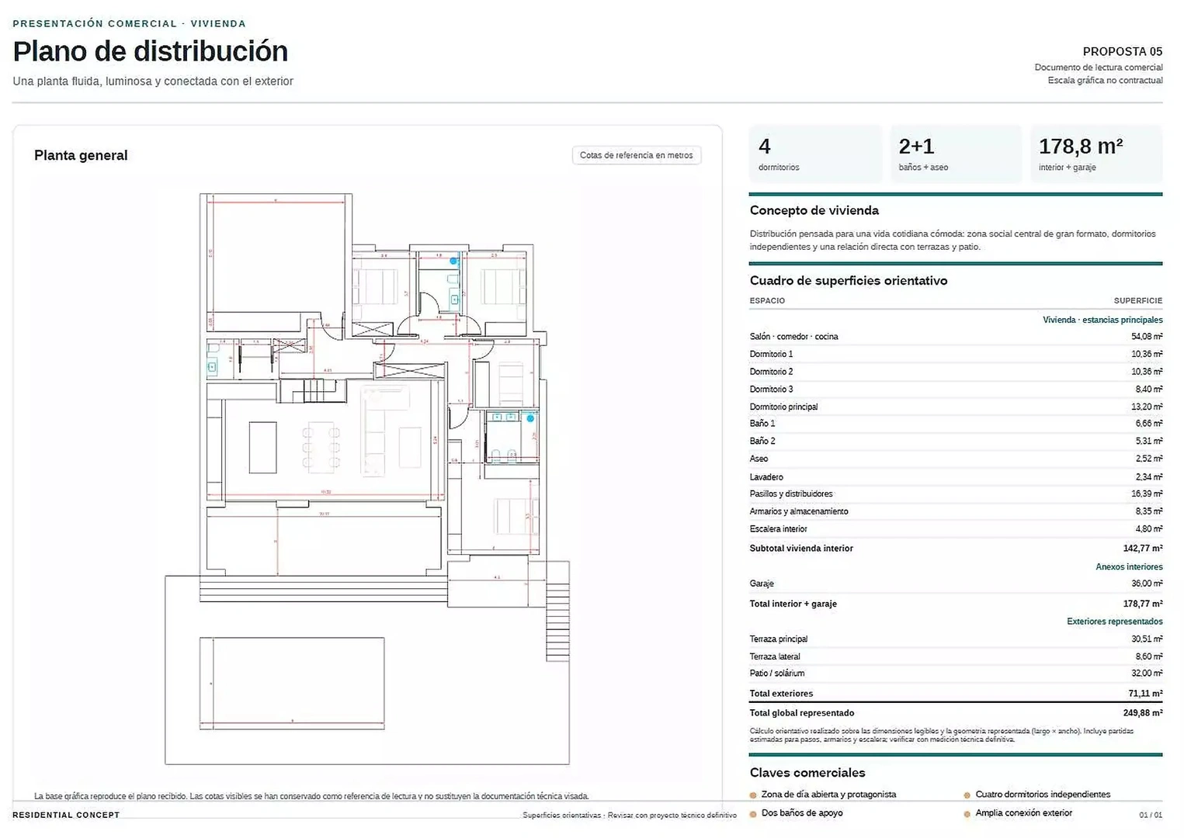The image size is (1184, 838).
Task: Click the "Dormitorio principal" row label
Action: coord(783,407)
